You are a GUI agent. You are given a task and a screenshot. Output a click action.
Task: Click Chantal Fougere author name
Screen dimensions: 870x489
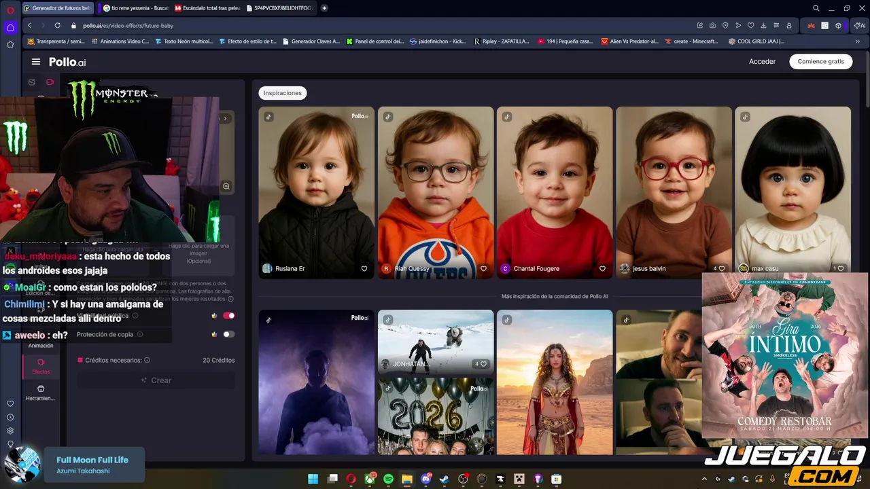536,268
